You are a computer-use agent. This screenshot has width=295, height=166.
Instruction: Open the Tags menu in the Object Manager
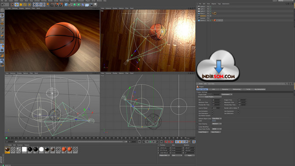pos(219,4)
